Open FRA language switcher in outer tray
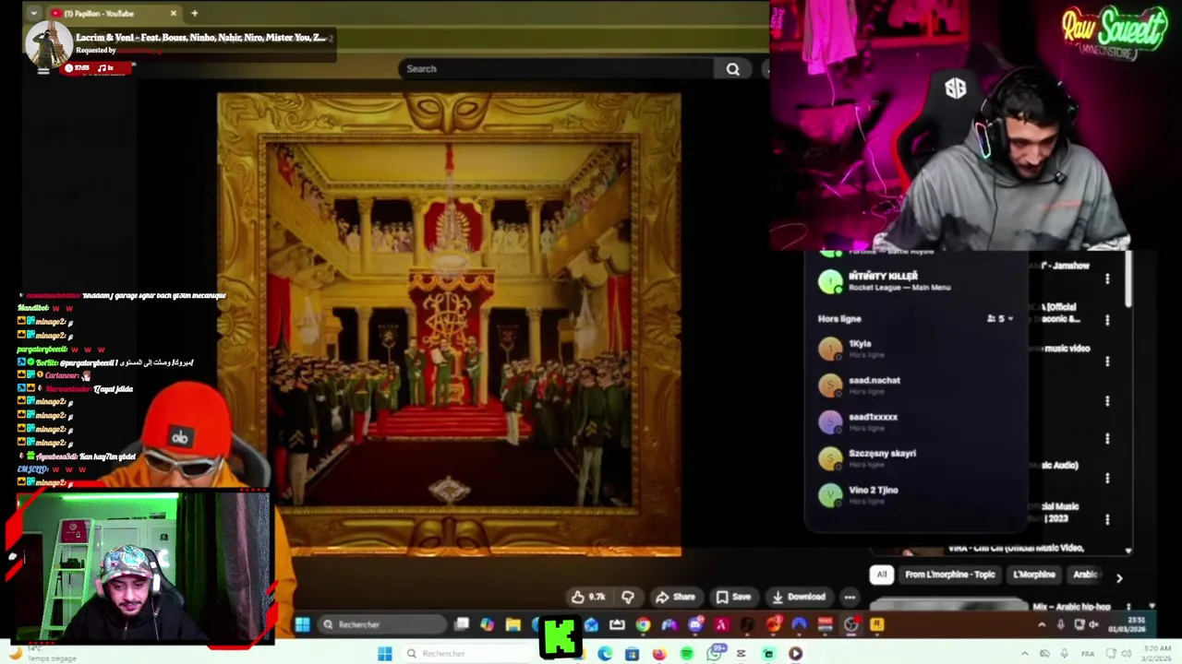 point(1088,654)
